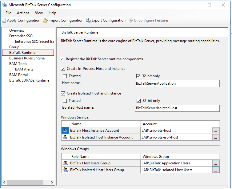Click the navigation pane scroll left arrow

4,182
